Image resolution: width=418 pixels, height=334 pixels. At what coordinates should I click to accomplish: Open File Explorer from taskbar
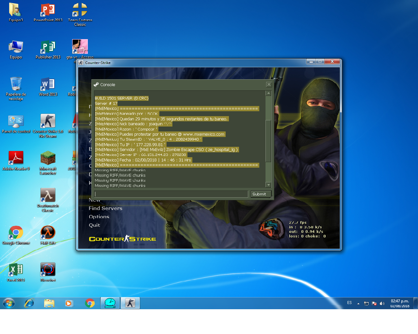tap(49, 303)
